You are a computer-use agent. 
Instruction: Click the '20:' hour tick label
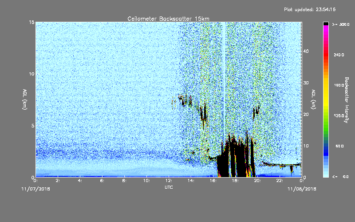pyautogui.click(x=258, y=181)
